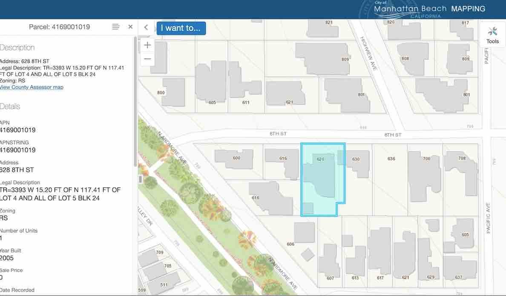Click the Address value 628 8TH ST
Viewport: 506px width, 296px height.
17,170
